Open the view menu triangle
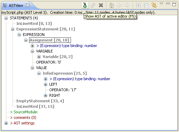This screenshot has height=132, width=179. [x=161, y=4]
